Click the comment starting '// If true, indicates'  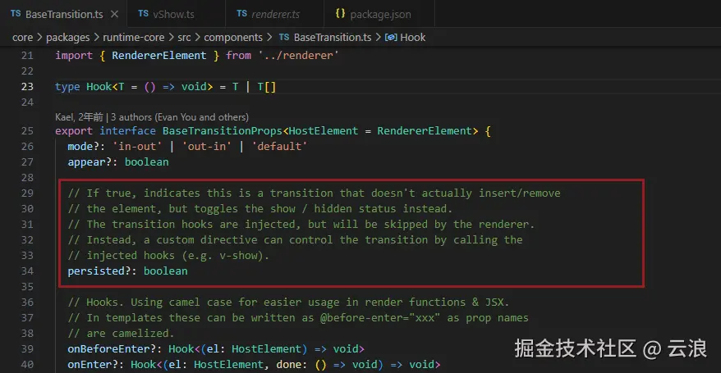pyautogui.click(x=314, y=193)
